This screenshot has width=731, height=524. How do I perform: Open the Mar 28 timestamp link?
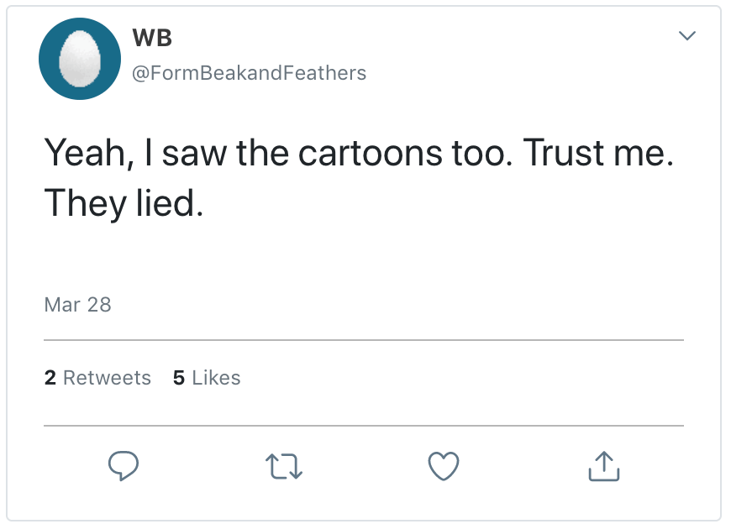[x=77, y=304]
